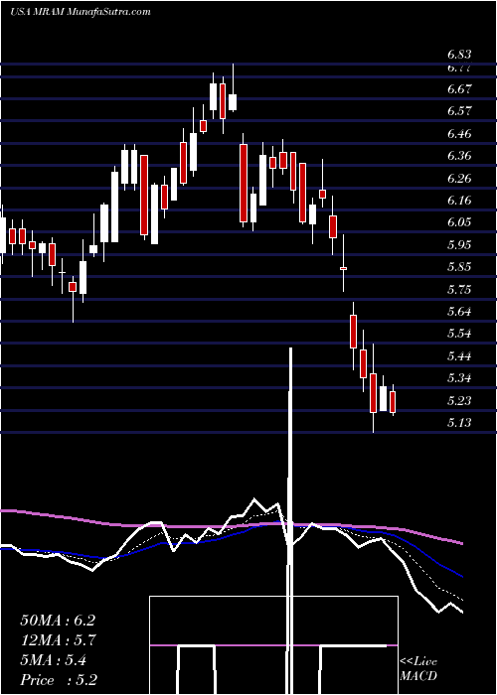Click the 5.85 price axis label
The width and height of the screenshot is (497, 695).
pos(459,267)
